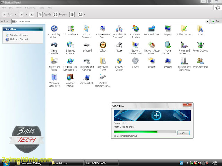Open Alcohol iSCSI Sharing Center
The image size is (222, 166).
pos(119,32)
